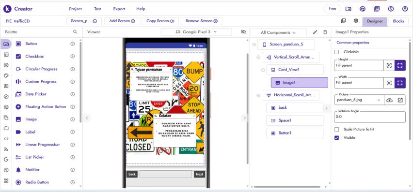Screen dimensions: 413x192
Task: Click the Height Fill parent field
Action: [x=359, y=65]
